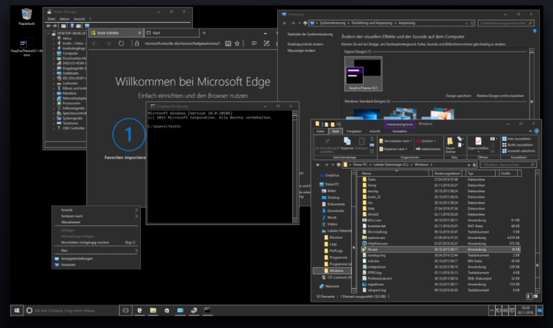Viewport: 553px width, 328px height.
Task: Expand Grafikkarte node in Device Manager
Action: pos(54,73)
